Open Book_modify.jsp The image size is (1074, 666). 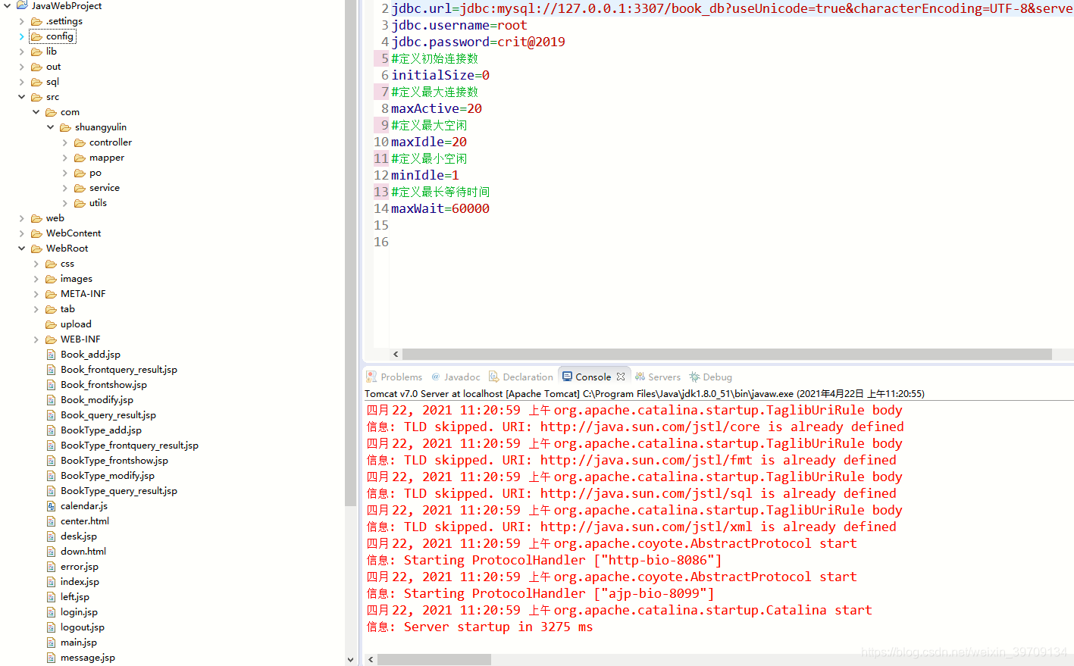(96, 400)
